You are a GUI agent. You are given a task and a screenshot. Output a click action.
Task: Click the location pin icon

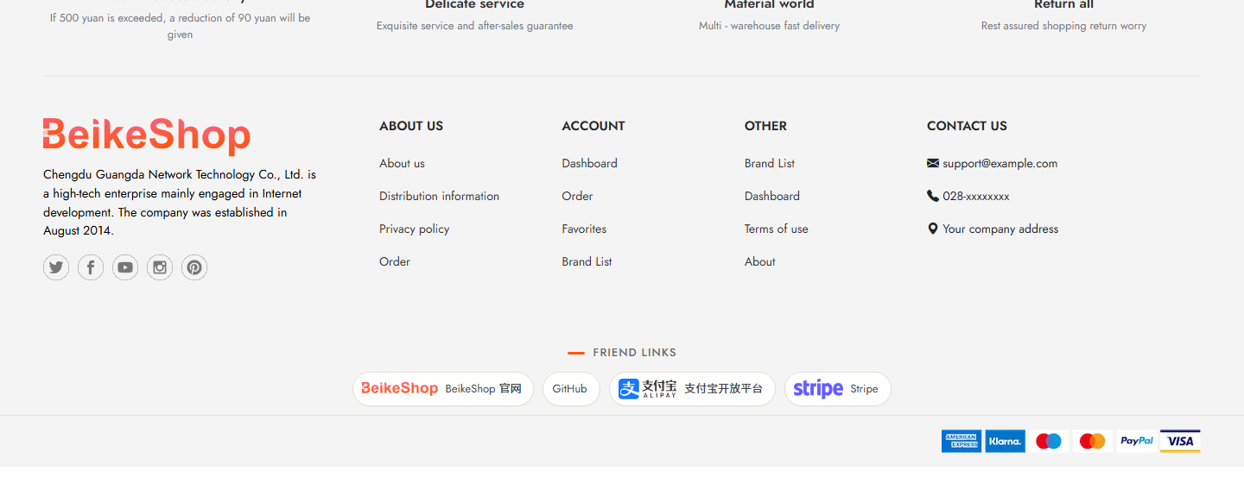(933, 229)
